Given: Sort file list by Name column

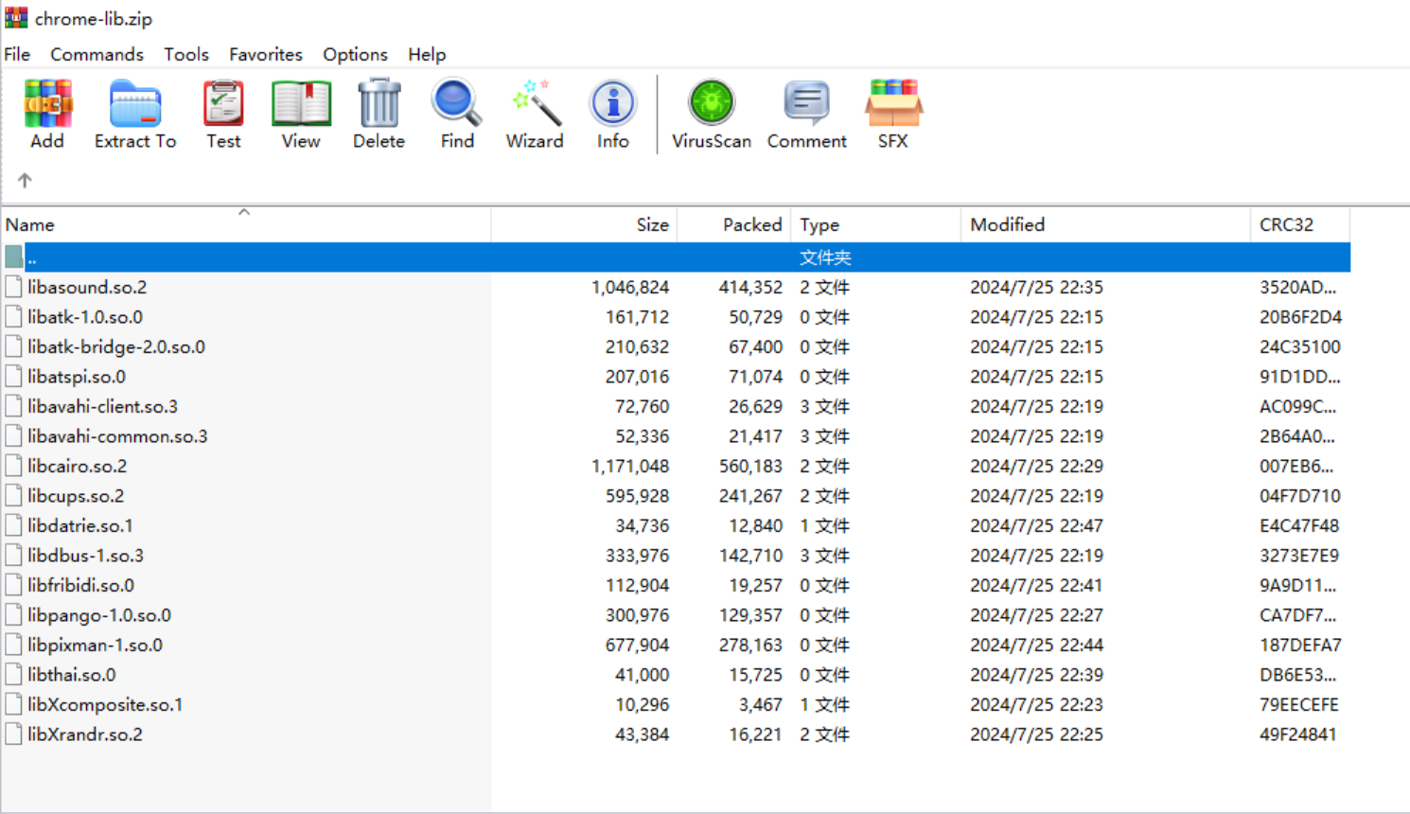Looking at the screenshot, I should (x=30, y=224).
